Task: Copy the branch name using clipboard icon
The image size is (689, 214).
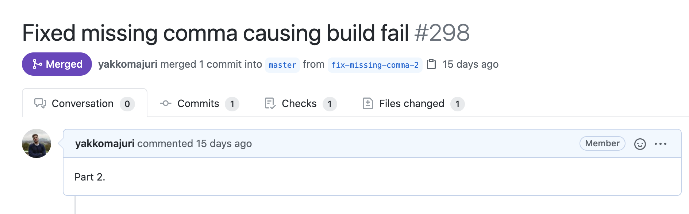Action: pyautogui.click(x=432, y=64)
